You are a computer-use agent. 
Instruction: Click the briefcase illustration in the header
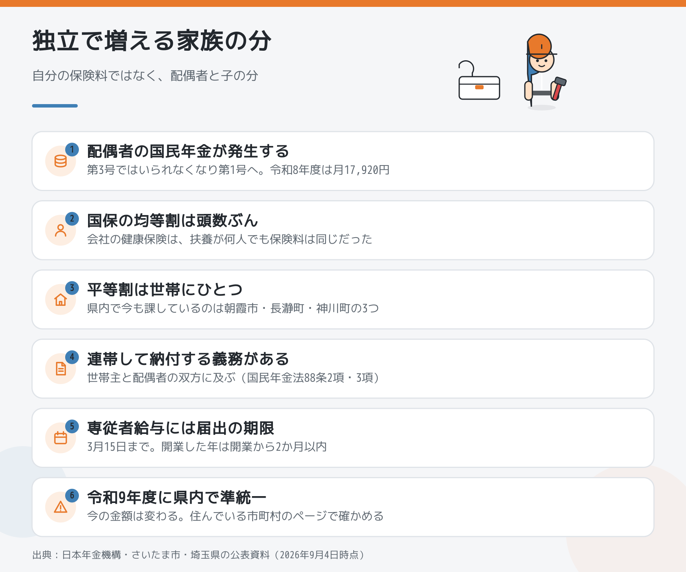tap(479, 80)
